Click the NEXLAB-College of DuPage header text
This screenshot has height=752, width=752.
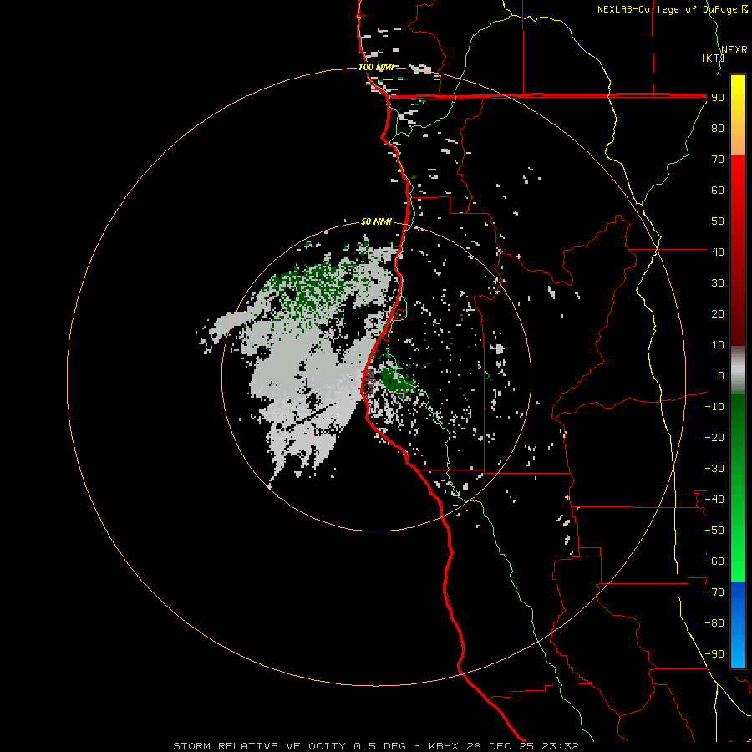click(x=667, y=9)
